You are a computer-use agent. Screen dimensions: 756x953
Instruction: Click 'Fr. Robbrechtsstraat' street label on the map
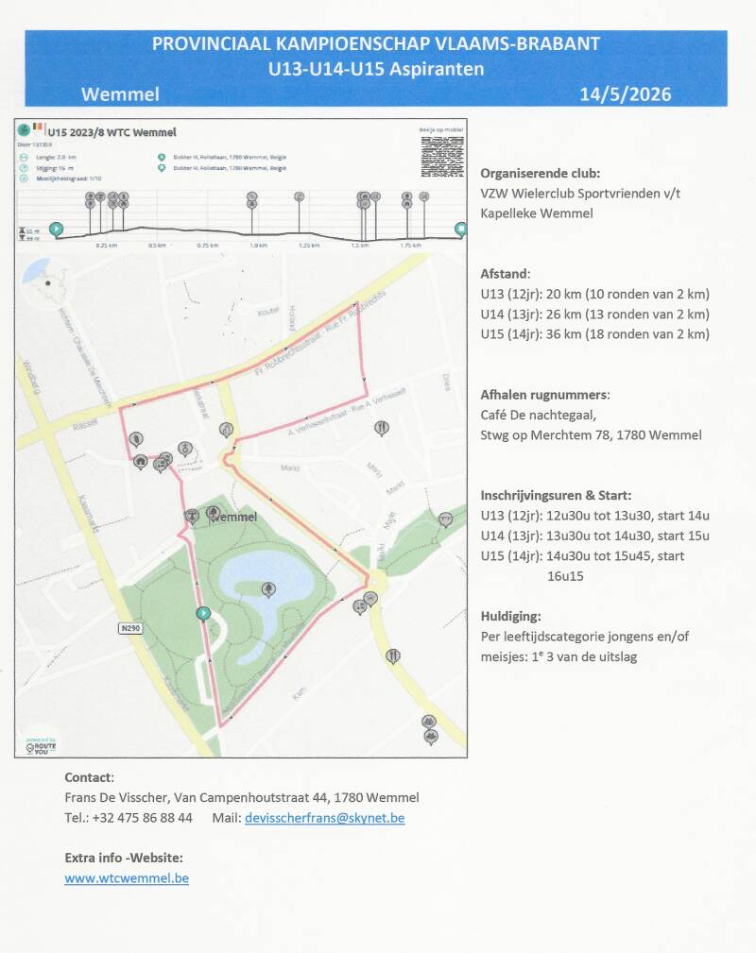(x=289, y=357)
